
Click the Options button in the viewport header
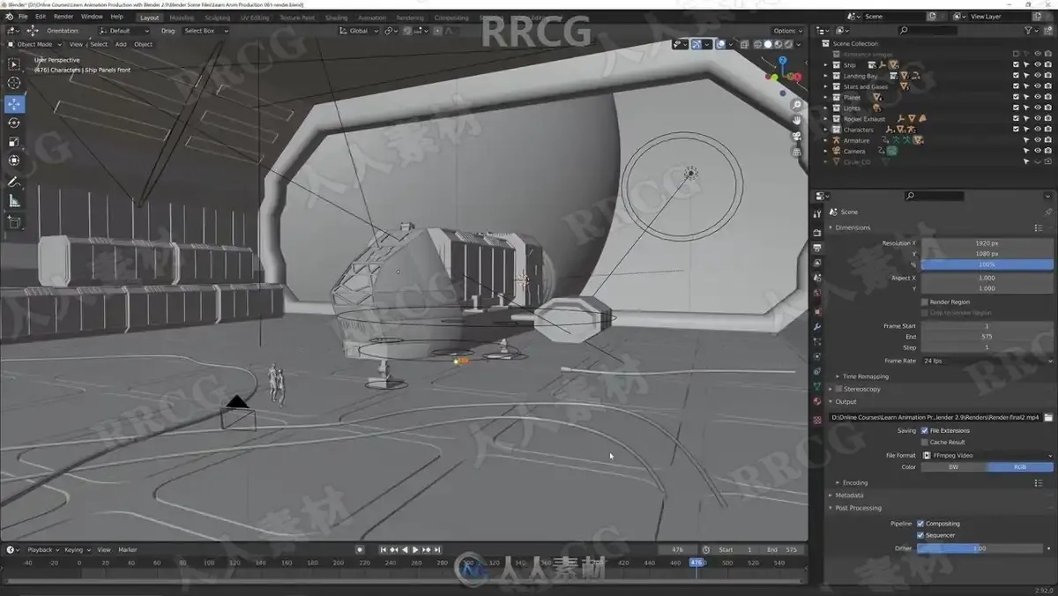coord(786,31)
